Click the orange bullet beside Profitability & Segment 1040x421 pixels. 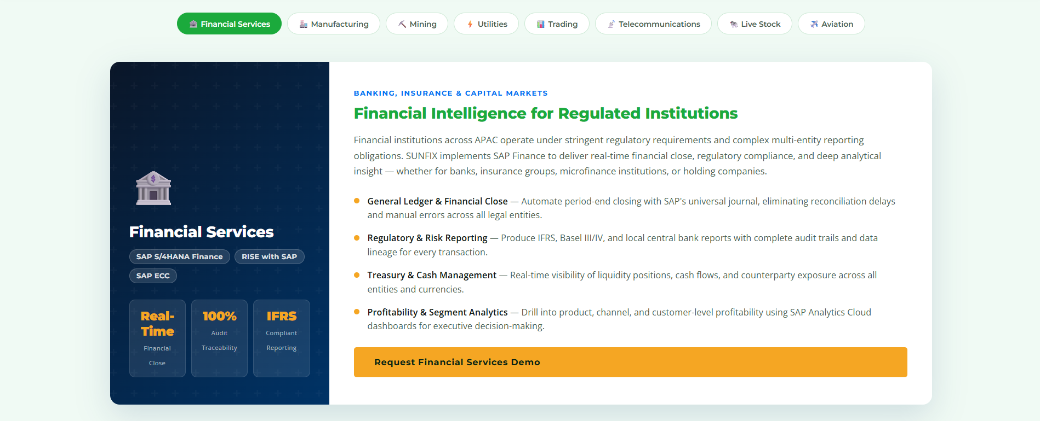point(357,312)
